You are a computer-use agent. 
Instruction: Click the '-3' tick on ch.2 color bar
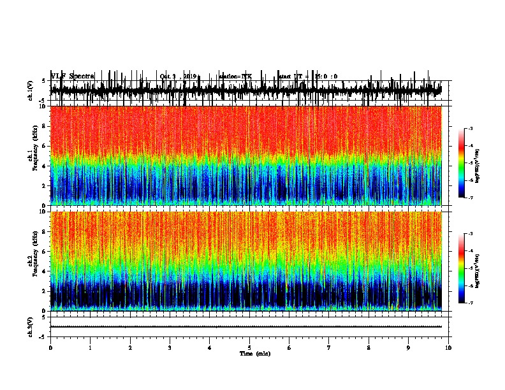coord(470,234)
